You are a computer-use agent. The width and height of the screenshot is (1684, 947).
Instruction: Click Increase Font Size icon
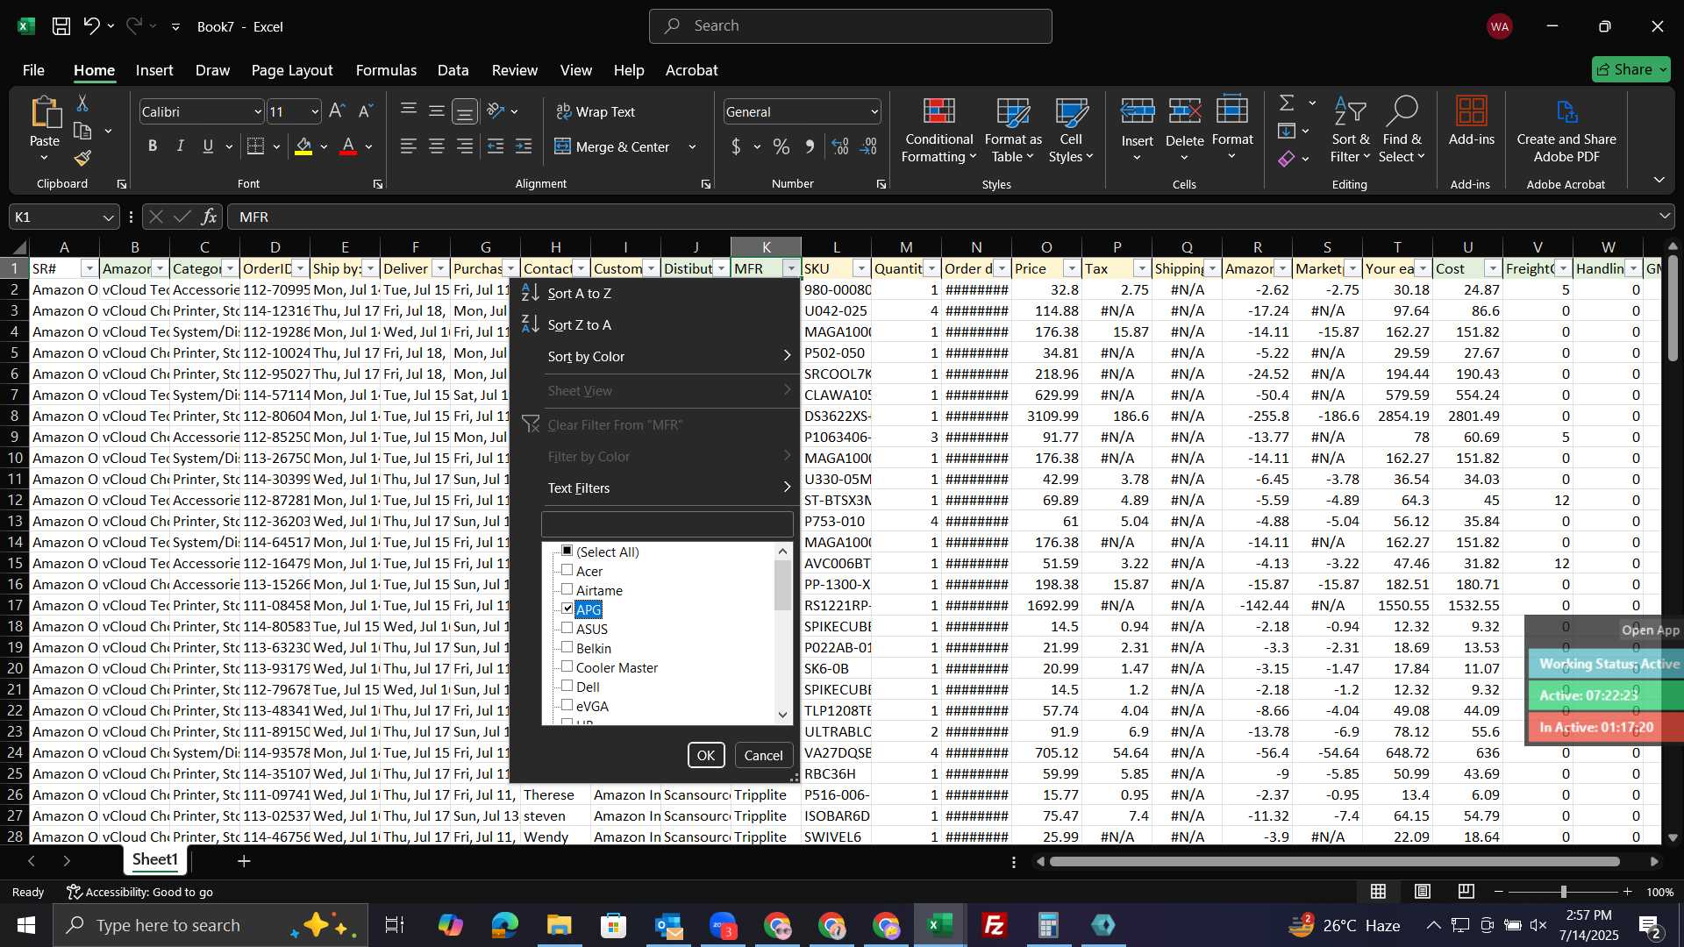(337, 111)
